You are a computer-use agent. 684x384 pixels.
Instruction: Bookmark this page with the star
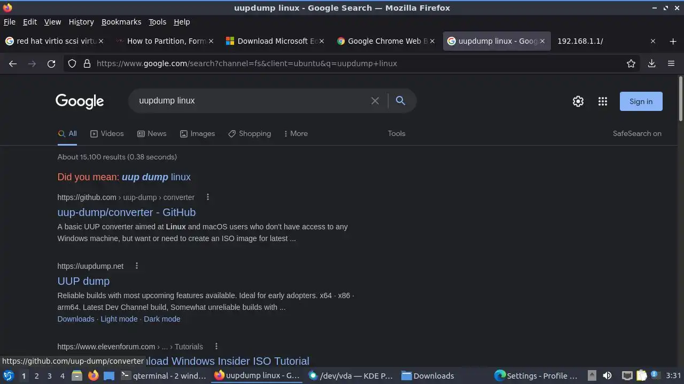coord(631,63)
